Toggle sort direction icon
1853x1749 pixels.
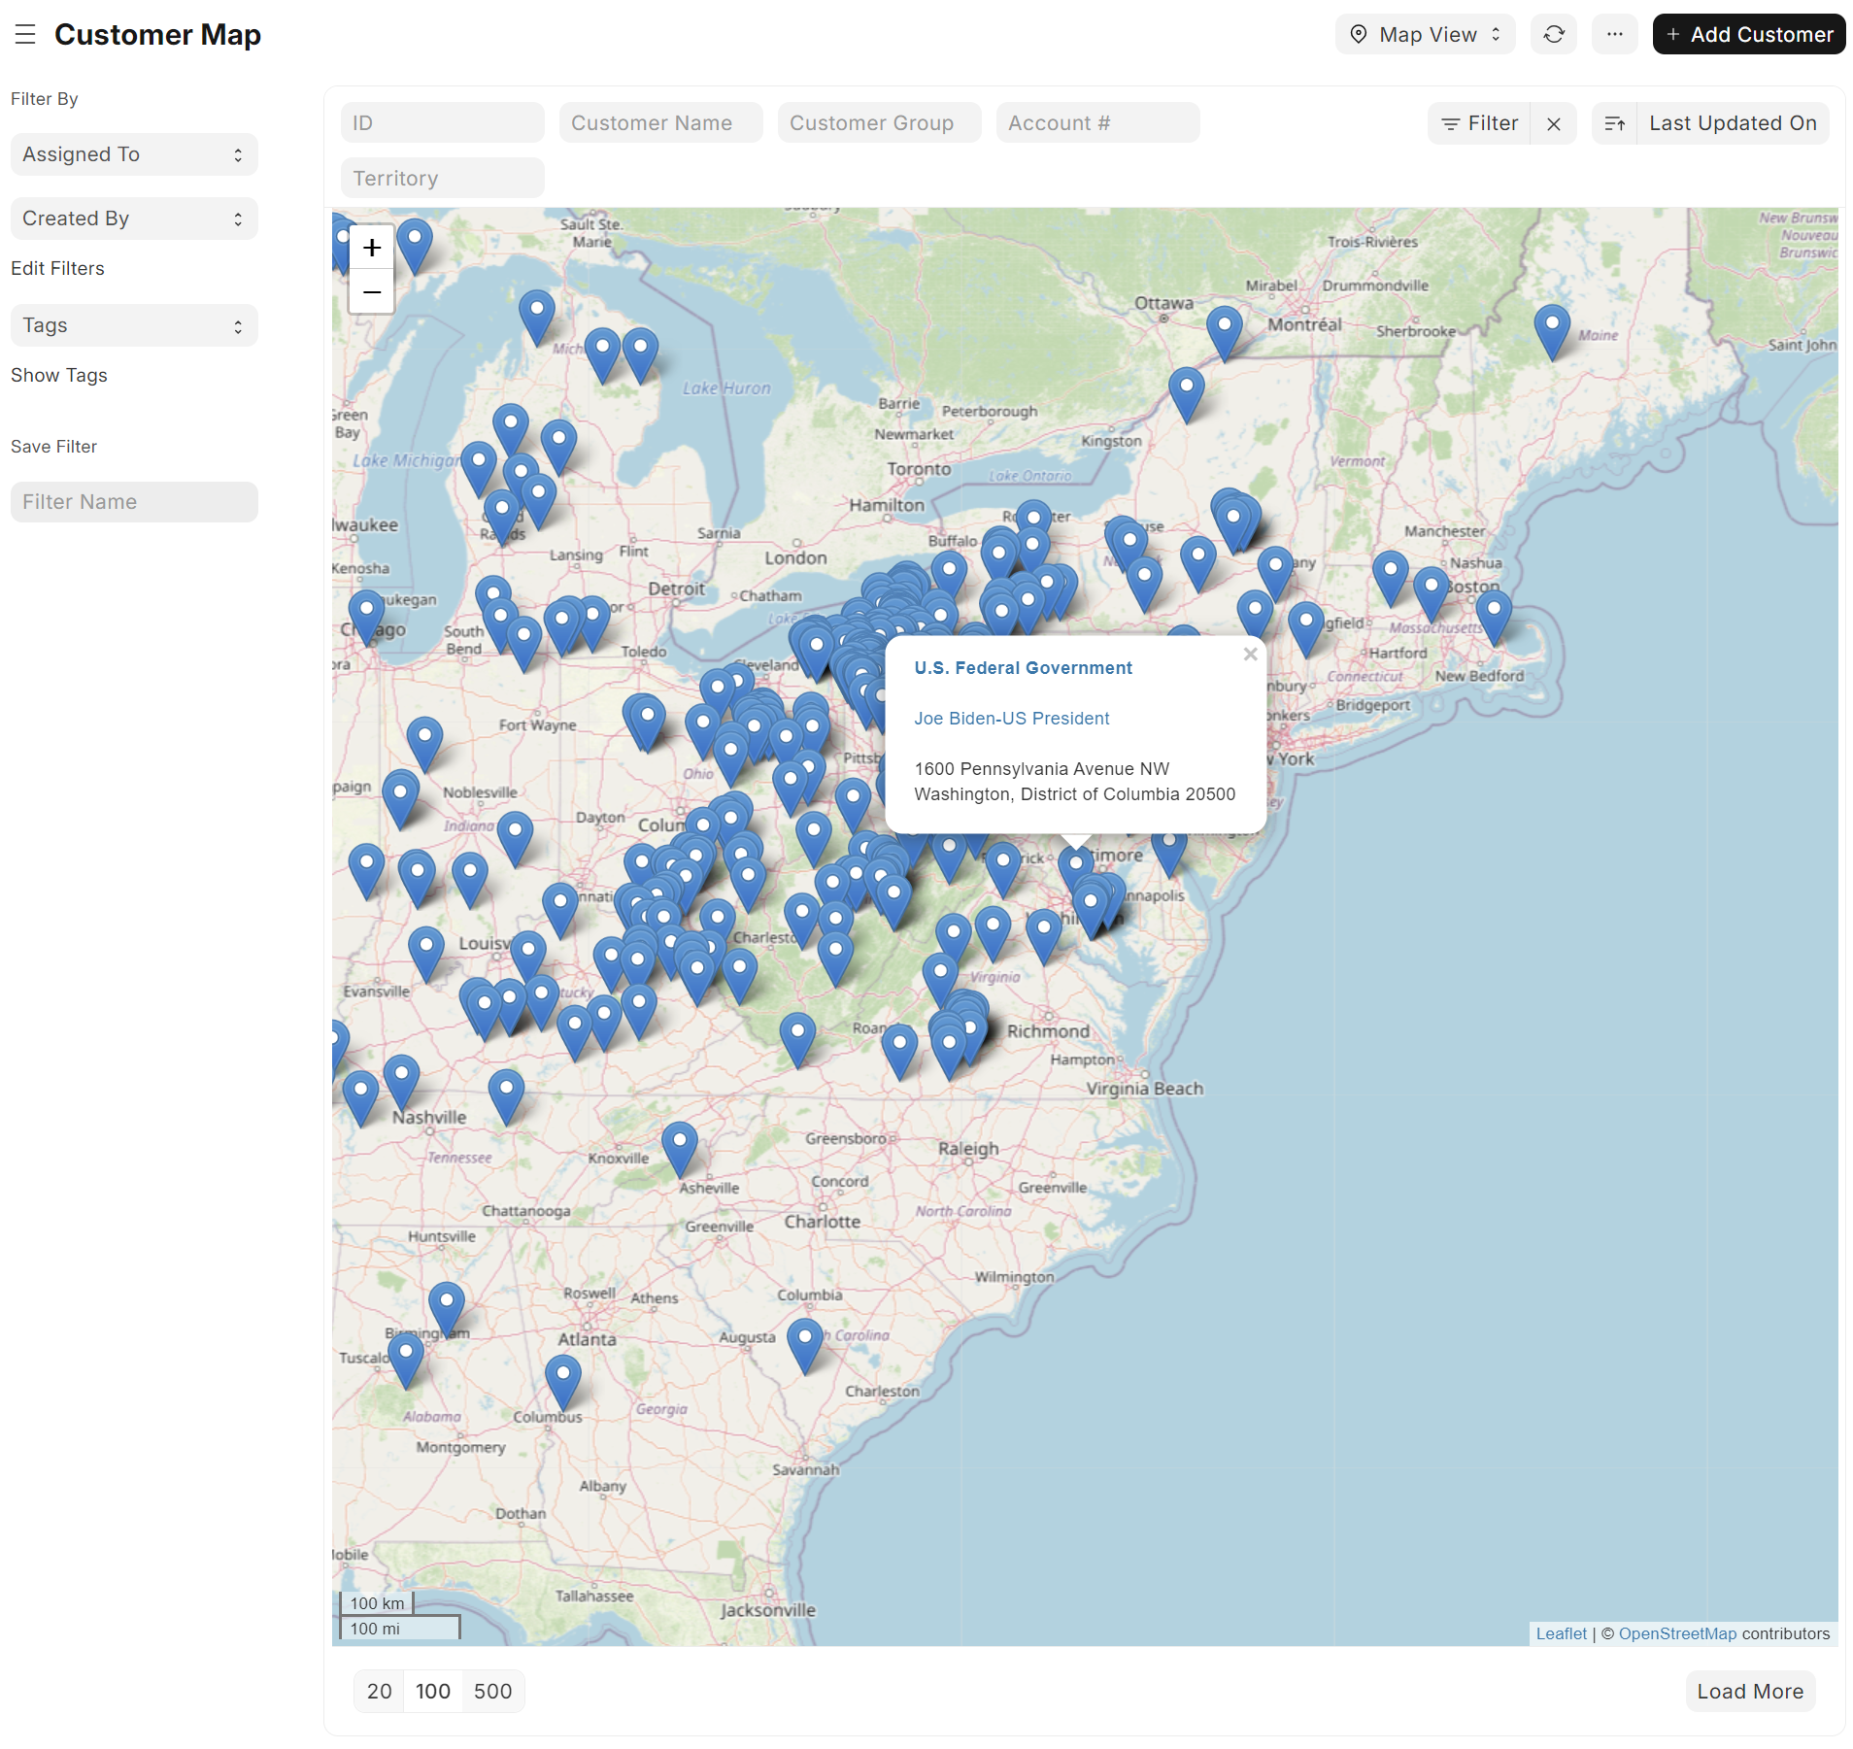(1615, 124)
